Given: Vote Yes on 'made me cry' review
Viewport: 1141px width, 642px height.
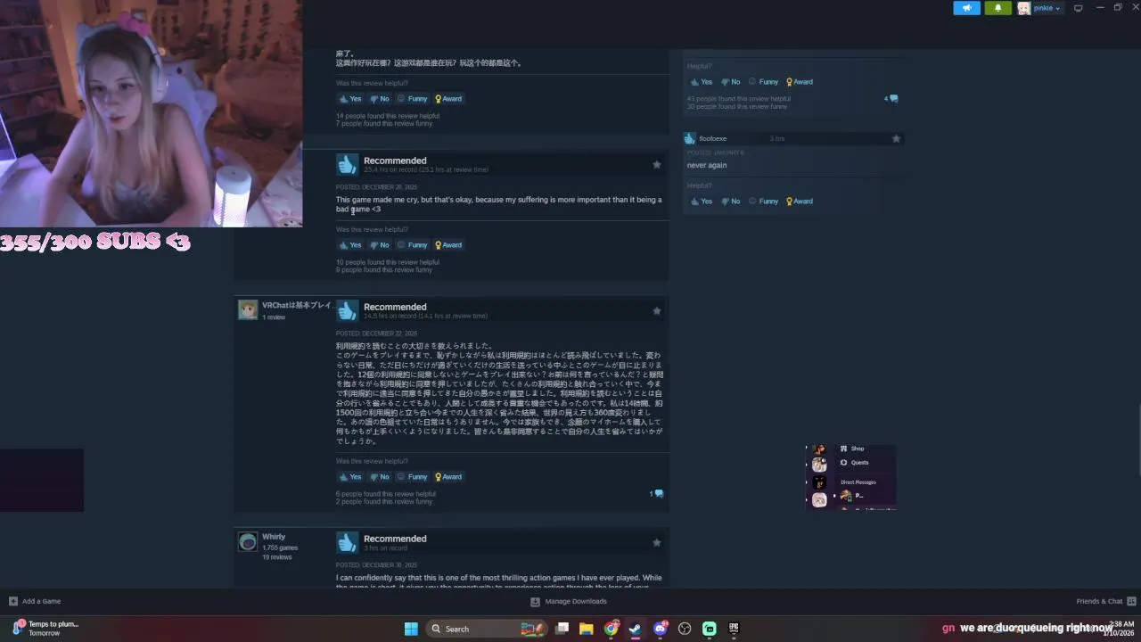Looking at the screenshot, I should 349,245.
